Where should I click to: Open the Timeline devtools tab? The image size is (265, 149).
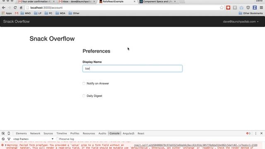pos(62,133)
